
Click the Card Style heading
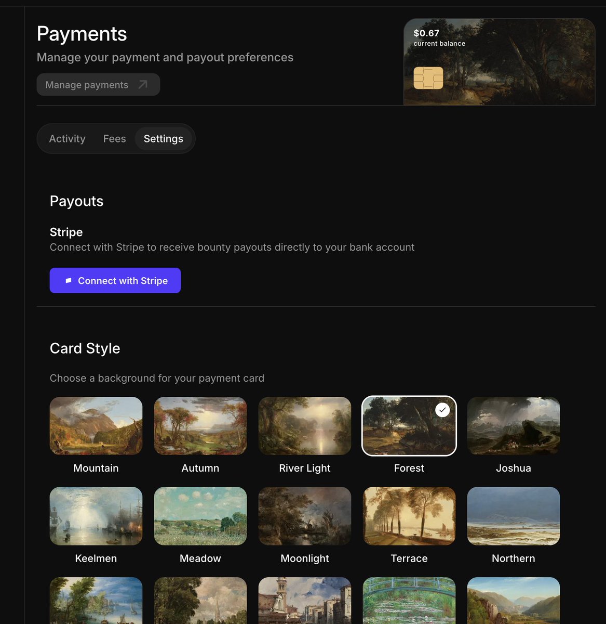[x=85, y=348]
